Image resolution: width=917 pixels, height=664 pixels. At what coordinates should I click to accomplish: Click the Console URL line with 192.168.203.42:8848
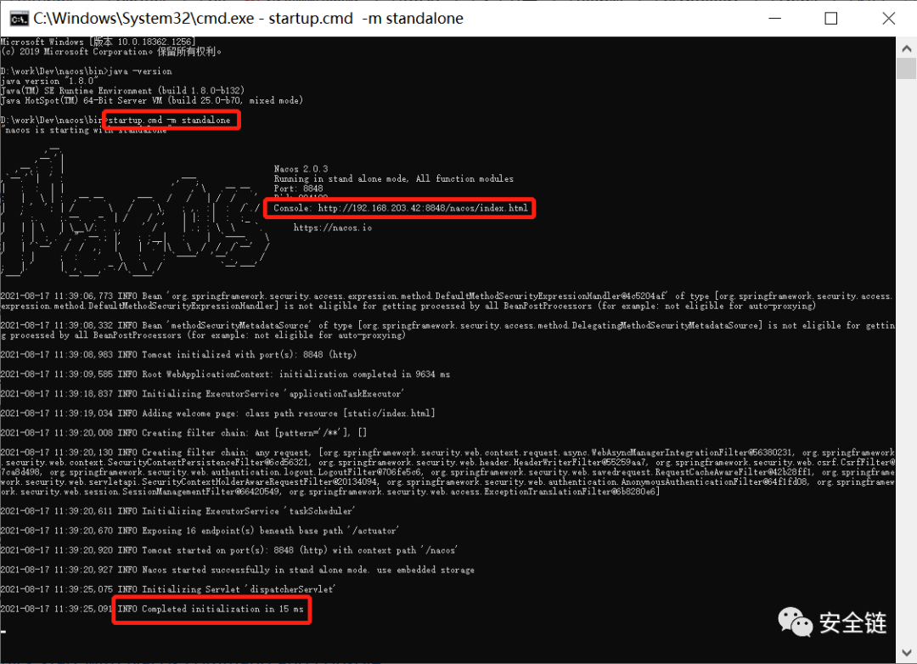click(401, 208)
